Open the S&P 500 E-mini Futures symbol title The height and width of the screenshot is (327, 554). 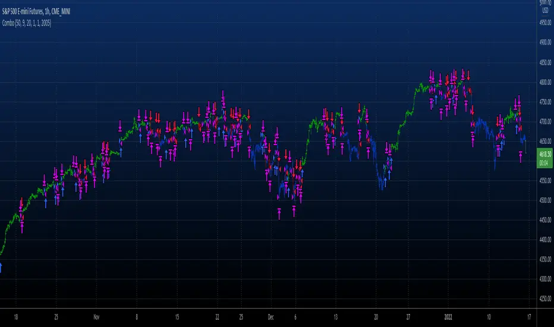pos(23,12)
